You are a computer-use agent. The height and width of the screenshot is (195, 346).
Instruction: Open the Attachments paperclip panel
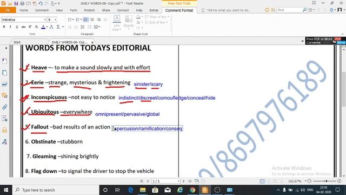click(x=5, y=107)
